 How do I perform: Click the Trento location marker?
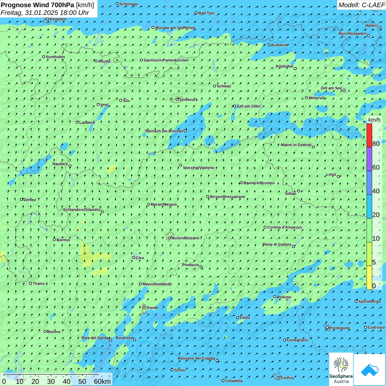pyautogui.click(x=144, y=308)
